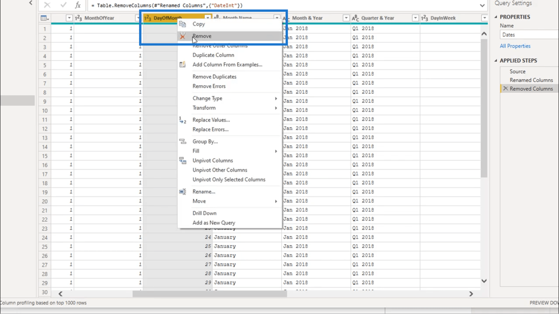Delete the Removed Columns step via X icon
The image size is (559, 314).
(505, 89)
